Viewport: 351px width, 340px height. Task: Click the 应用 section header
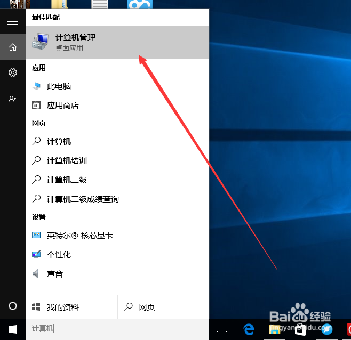39,68
